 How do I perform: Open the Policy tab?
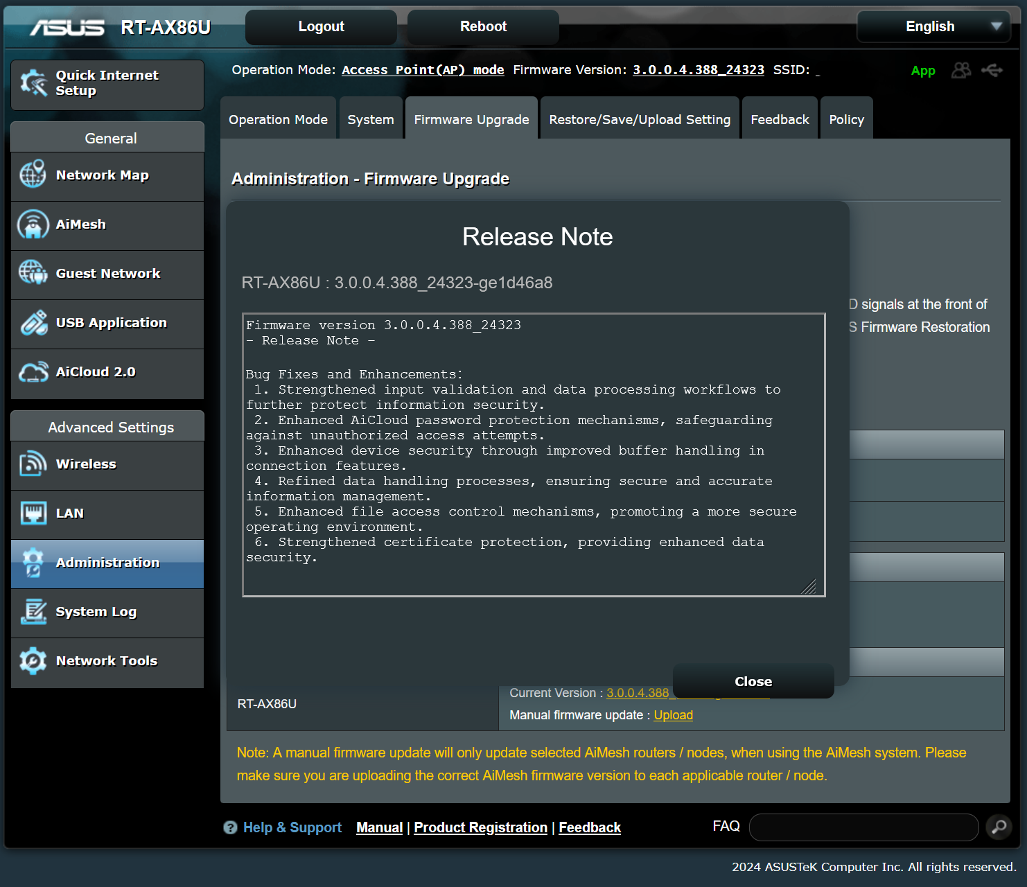coord(846,119)
